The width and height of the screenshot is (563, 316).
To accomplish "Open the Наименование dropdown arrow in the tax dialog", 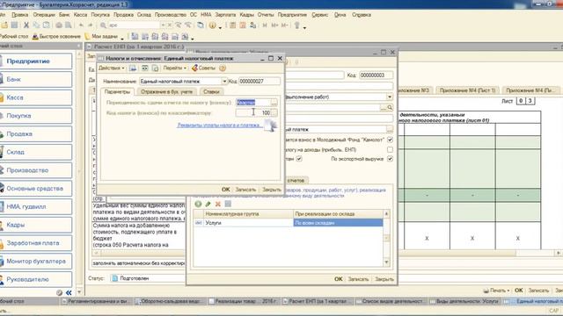I will [224, 82].
